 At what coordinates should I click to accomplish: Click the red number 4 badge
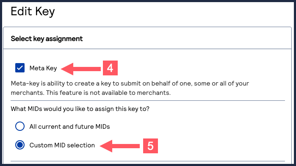(x=110, y=68)
